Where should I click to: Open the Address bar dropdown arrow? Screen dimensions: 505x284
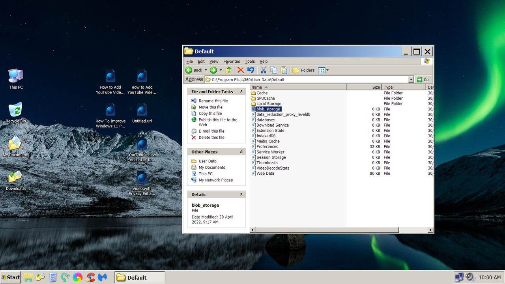[x=411, y=79]
